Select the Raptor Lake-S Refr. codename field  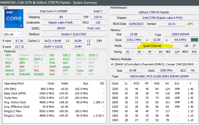coord(61,22)
